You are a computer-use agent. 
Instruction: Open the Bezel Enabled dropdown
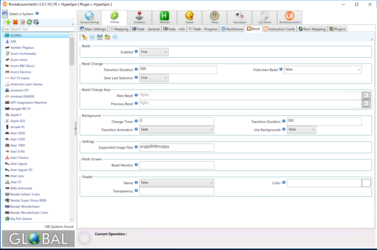coord(154,52)
